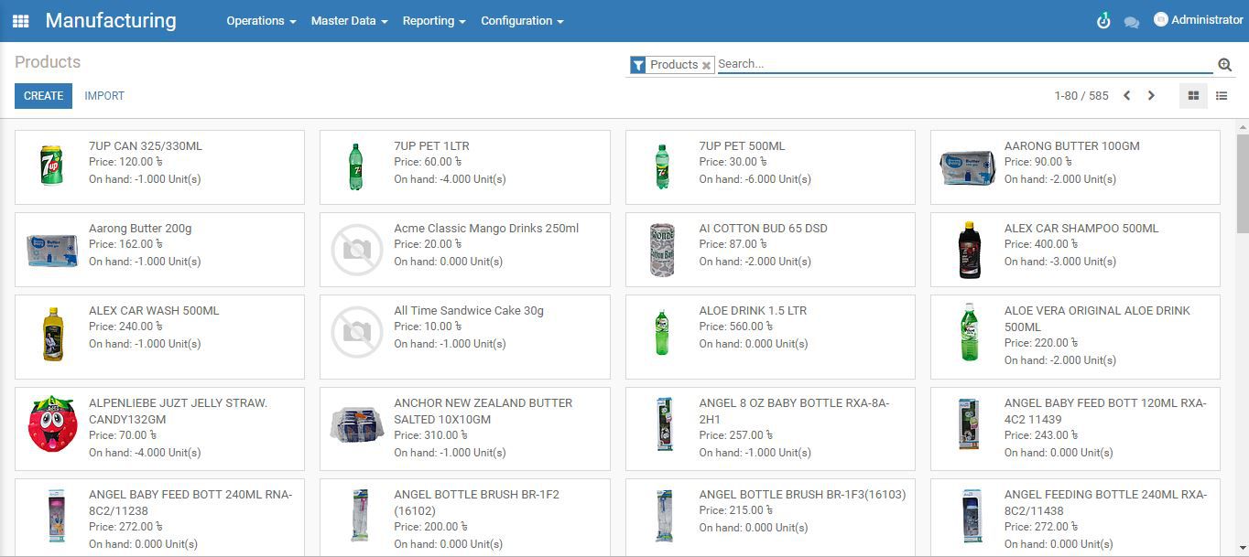Open ANGEL 8 OZ BABY BOTTLE image

(x=663, y=424)
